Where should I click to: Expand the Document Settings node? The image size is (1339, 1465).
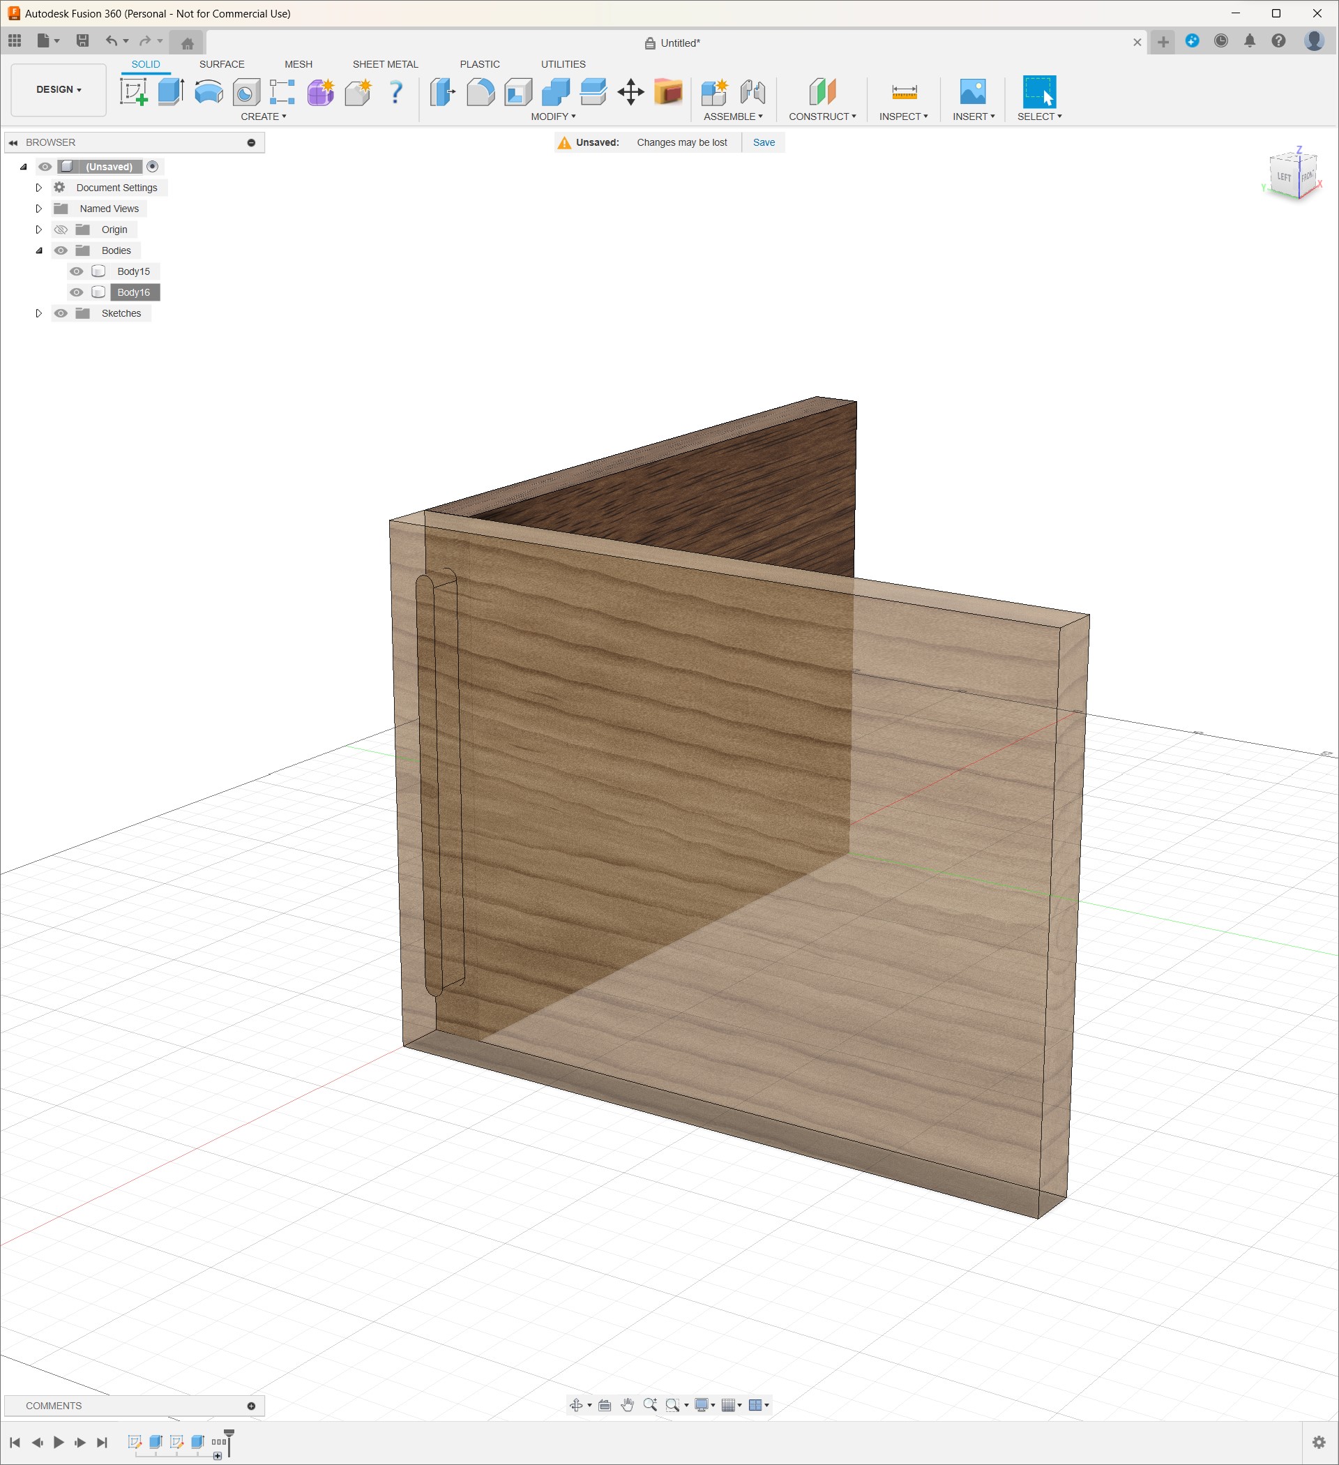click(39, 188)
